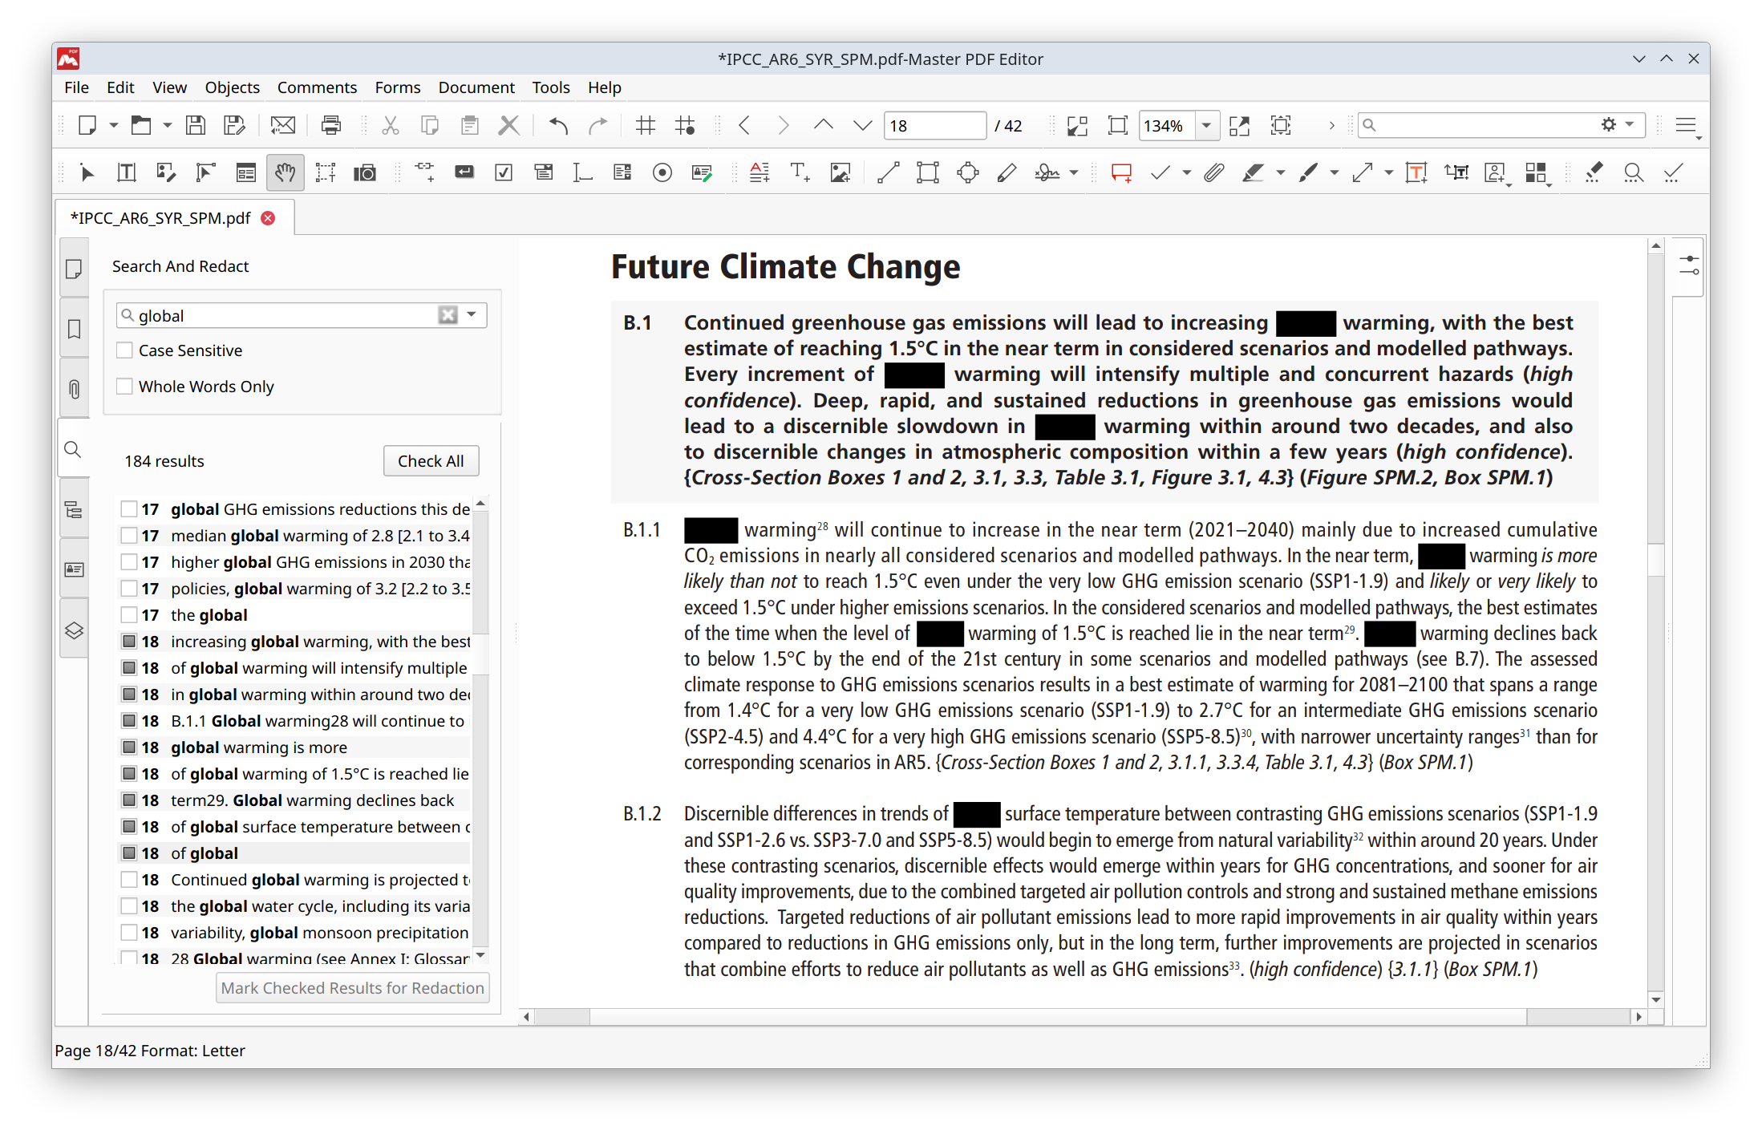Viewport: 1762px width, 1130px height.
Task: Enable Case Sensitive search option
Action: coord(124,350)
